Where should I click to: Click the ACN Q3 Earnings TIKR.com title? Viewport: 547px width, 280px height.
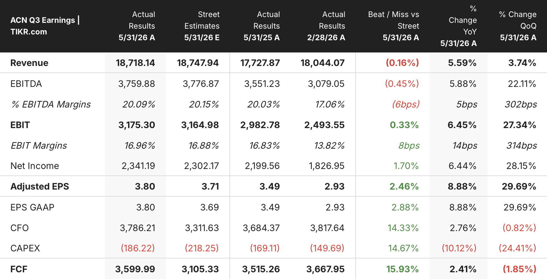[x=45, y=26]
